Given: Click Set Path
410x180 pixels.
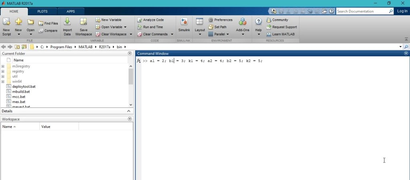Looking at the screenshot, I should pyautogui.click(x=217, y=27).
